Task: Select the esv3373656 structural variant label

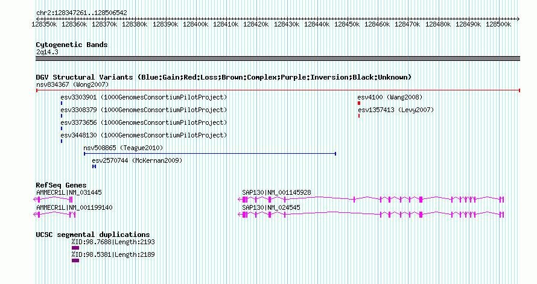Action: [144, 122]
